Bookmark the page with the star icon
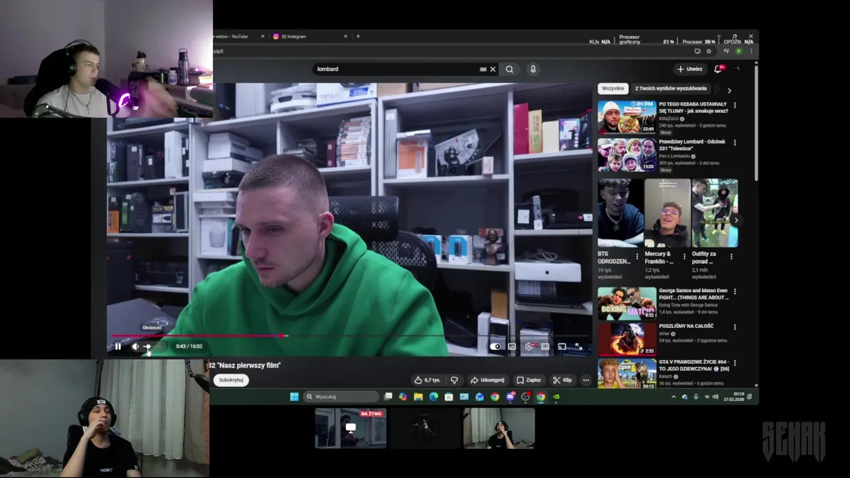850x478 pixels. pos(709,51)
